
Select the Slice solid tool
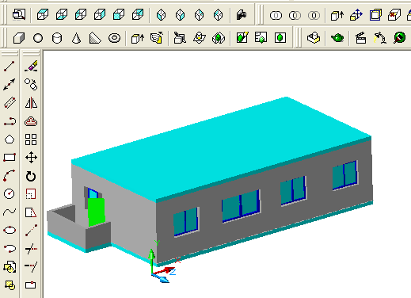pyautogui.click(x=180, y=38)
